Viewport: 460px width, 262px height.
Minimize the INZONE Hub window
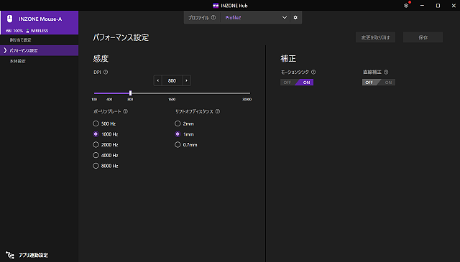tap(422, 5)
